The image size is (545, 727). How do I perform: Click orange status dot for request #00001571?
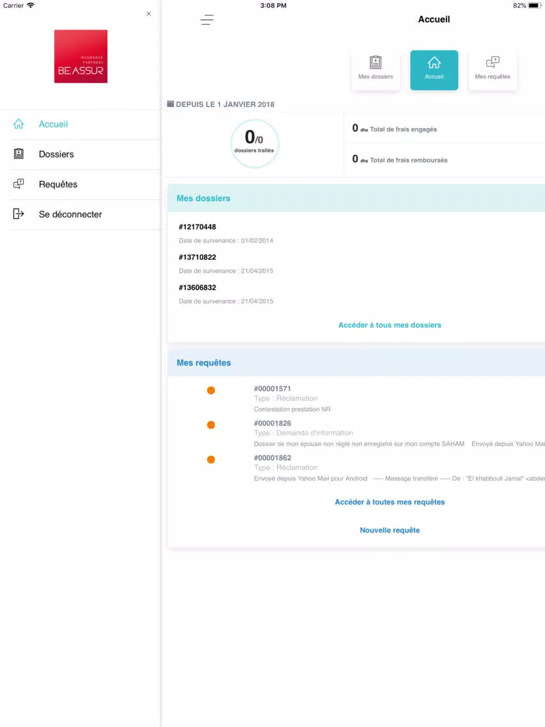click(211, 390)
